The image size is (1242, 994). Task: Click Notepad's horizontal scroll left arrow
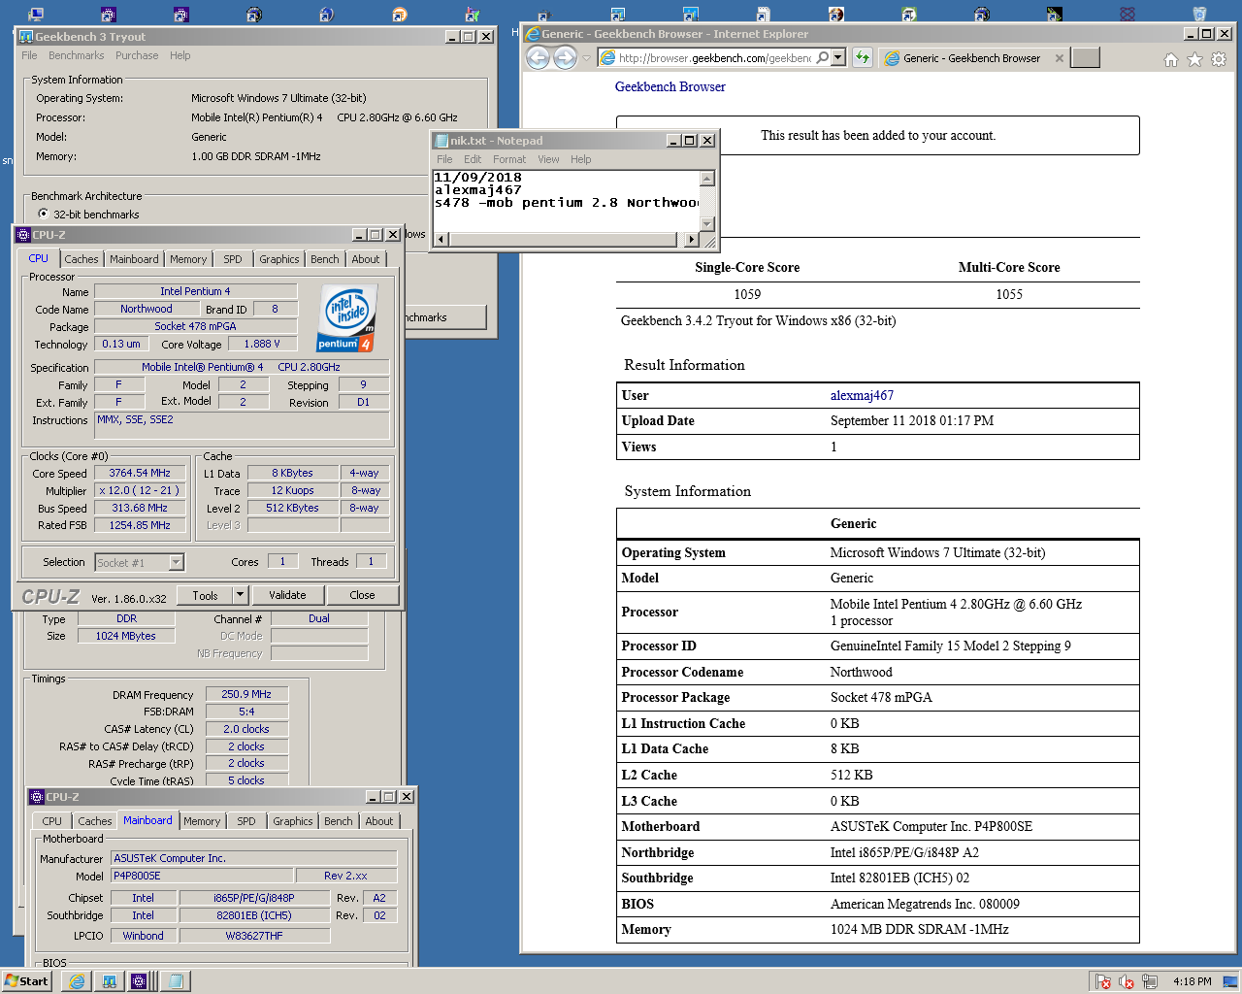coord(441,239)
